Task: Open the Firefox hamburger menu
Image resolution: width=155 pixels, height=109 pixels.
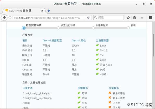Action: click(151, 17)
